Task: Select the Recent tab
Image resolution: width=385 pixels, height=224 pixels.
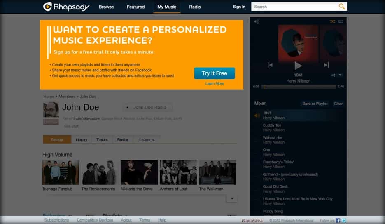Action: [57, 139]
